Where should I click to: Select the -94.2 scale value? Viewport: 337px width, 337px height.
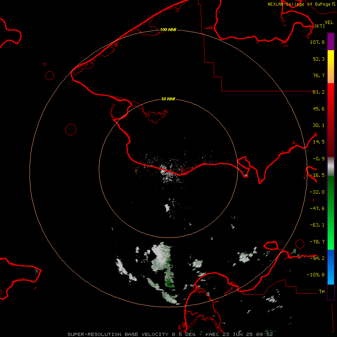point(317,258)
